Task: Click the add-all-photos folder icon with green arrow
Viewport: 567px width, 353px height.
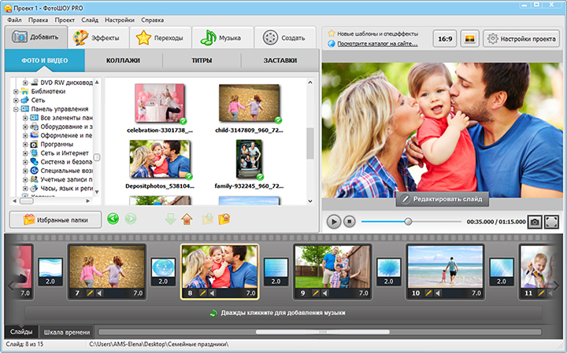Action: [208, 219]
